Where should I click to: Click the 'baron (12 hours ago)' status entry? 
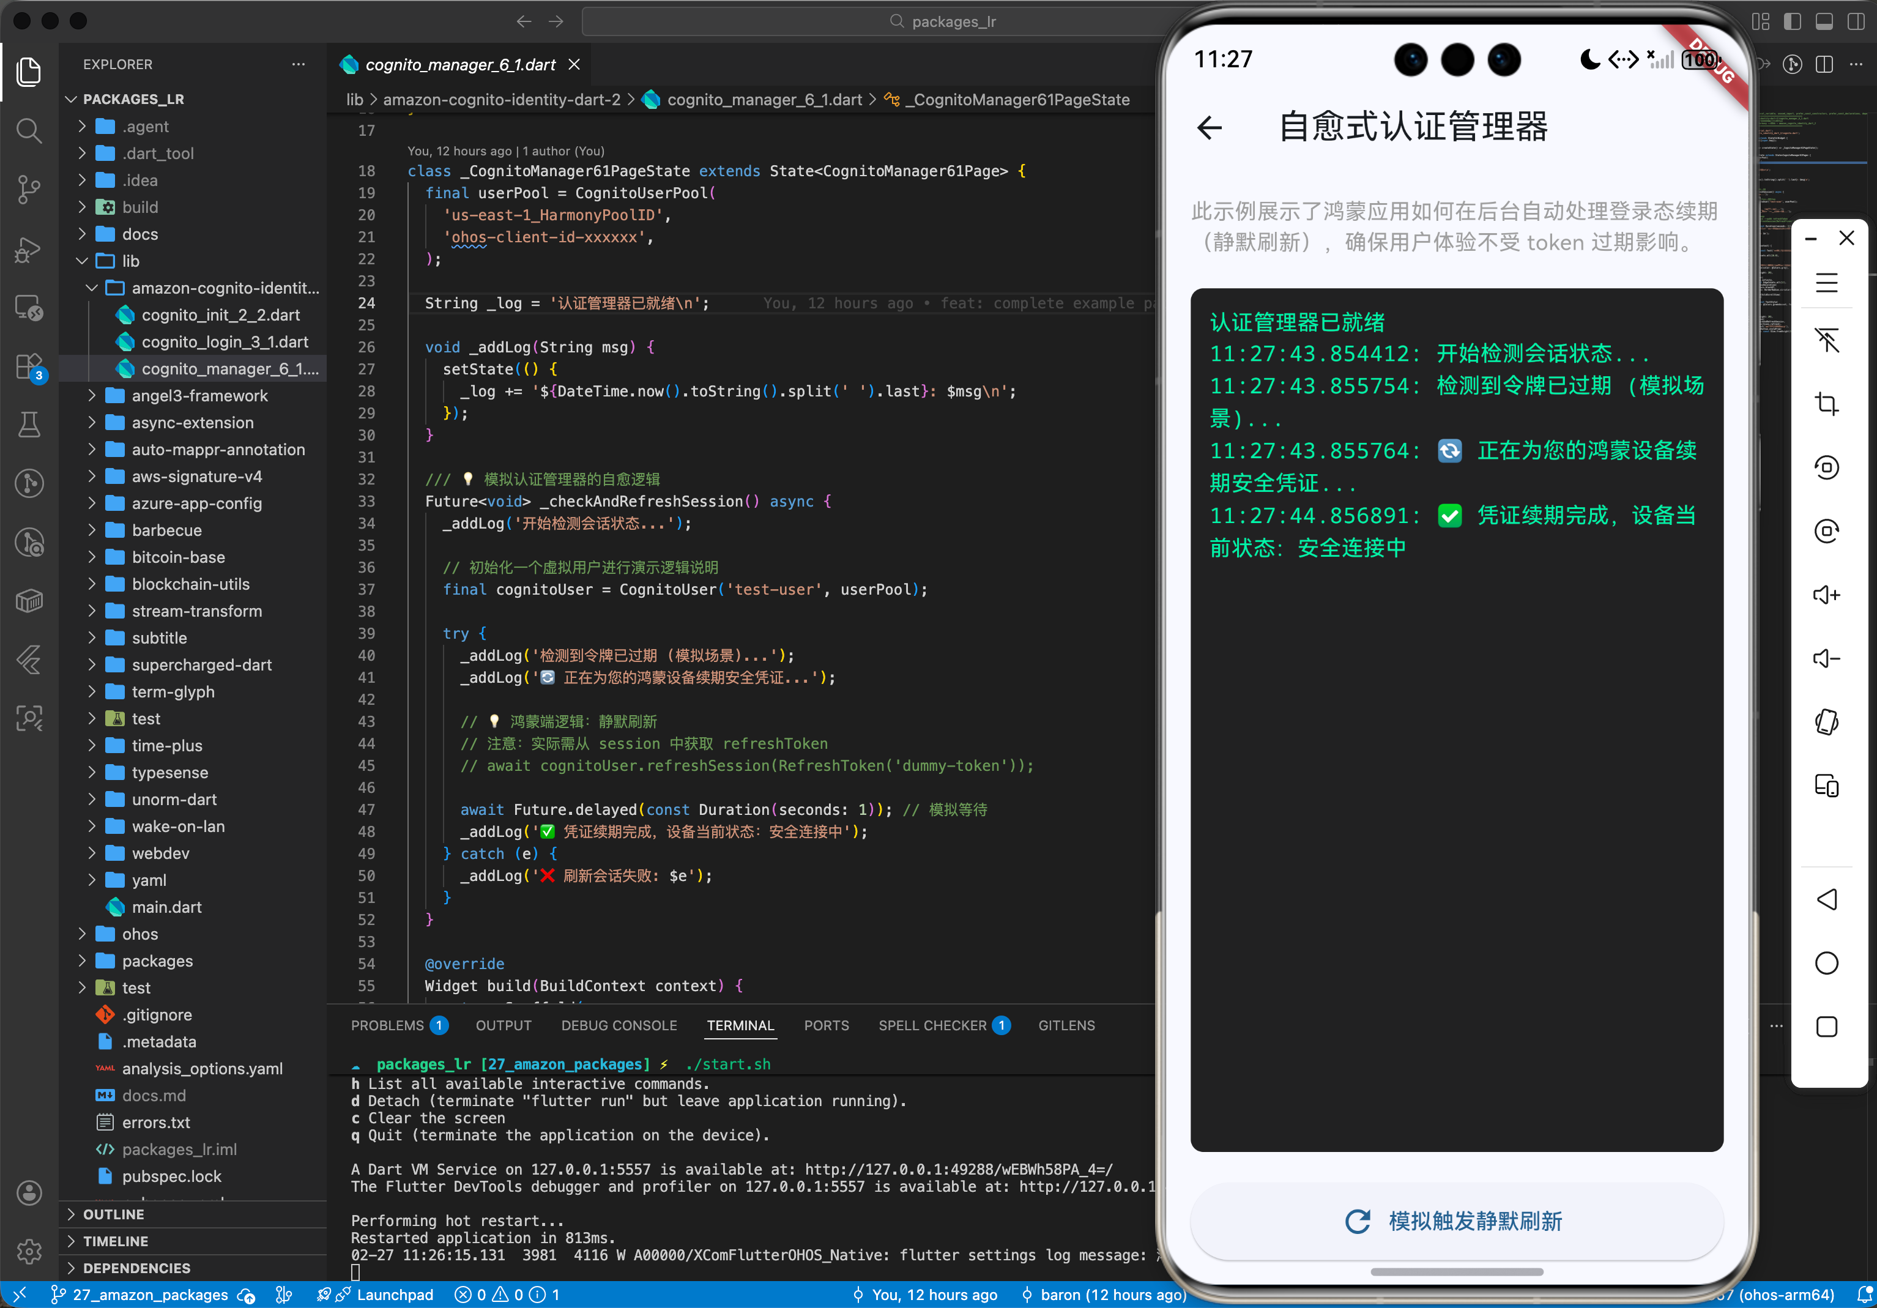[1104, 1294]
